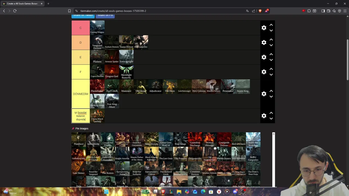The height and width of the screenshot is (196, 349).
Task: Select Moonlight Butterfly thumbnail
Action: (x=126, y=72)
